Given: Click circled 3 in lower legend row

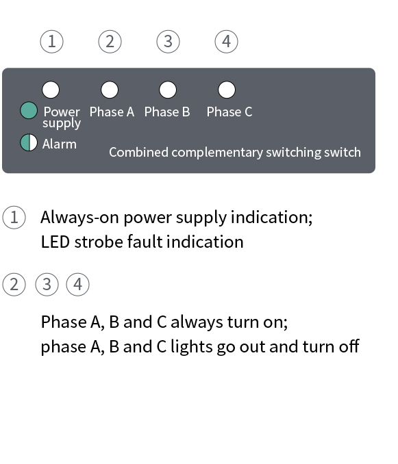Looking at the screenshot, I should pyautogui.click(x=47, y=285).
